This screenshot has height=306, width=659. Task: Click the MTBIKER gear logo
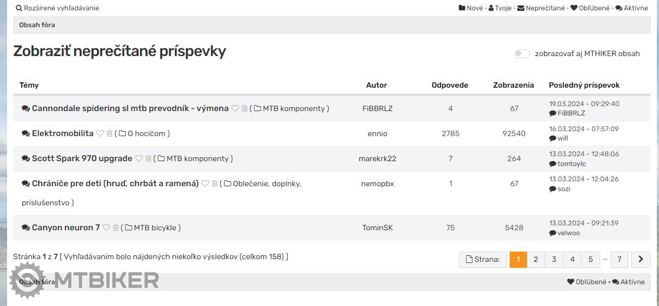coord(27,280)
